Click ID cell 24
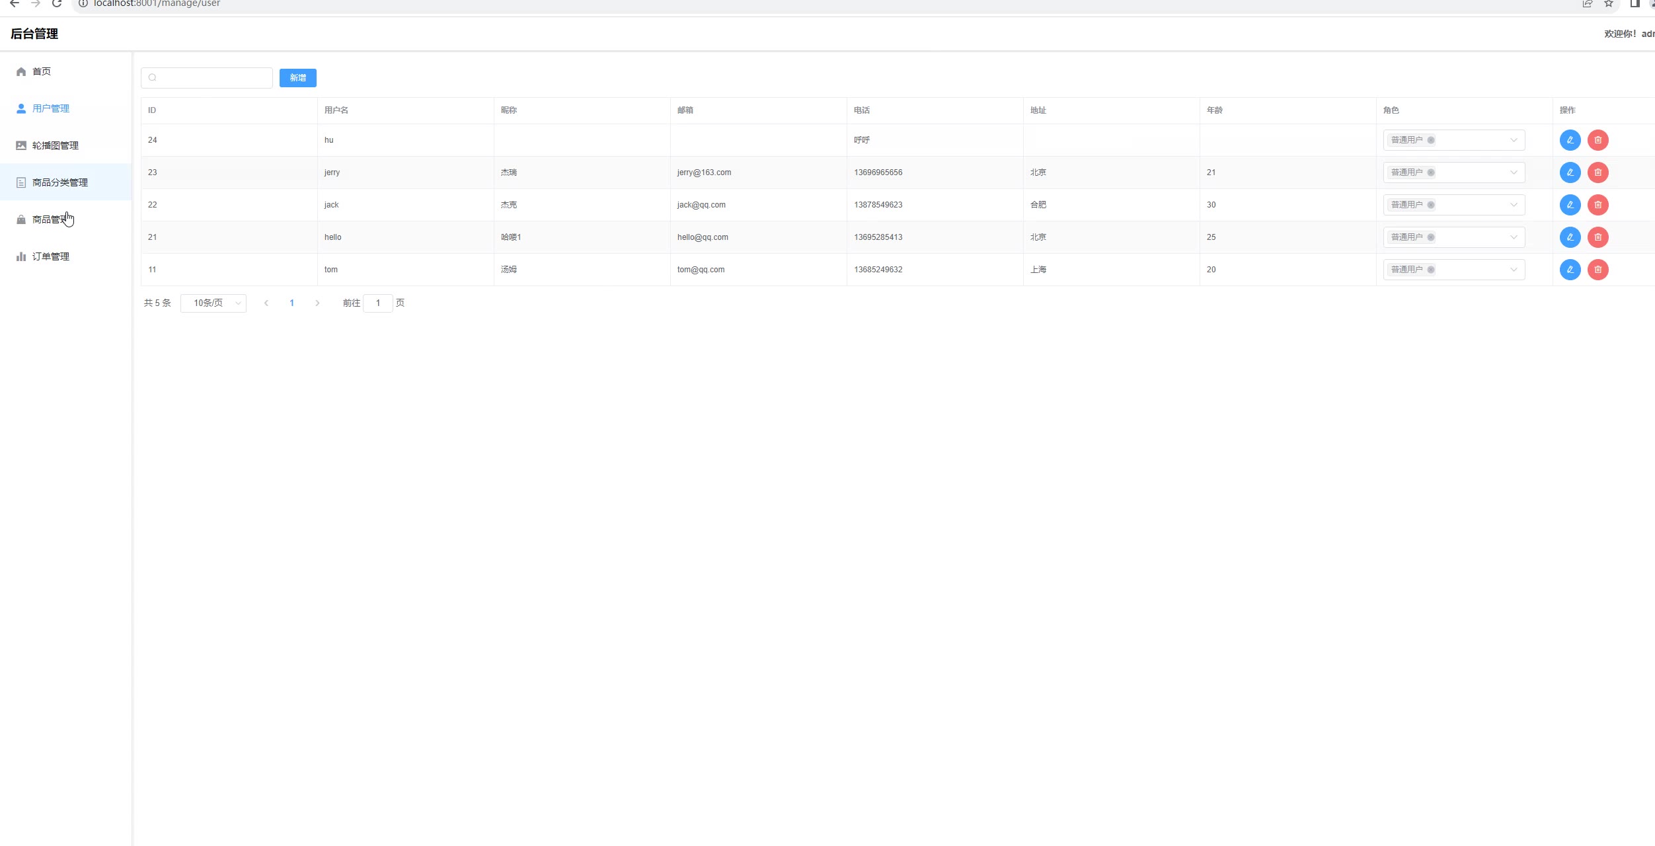 tap(153, 140)
